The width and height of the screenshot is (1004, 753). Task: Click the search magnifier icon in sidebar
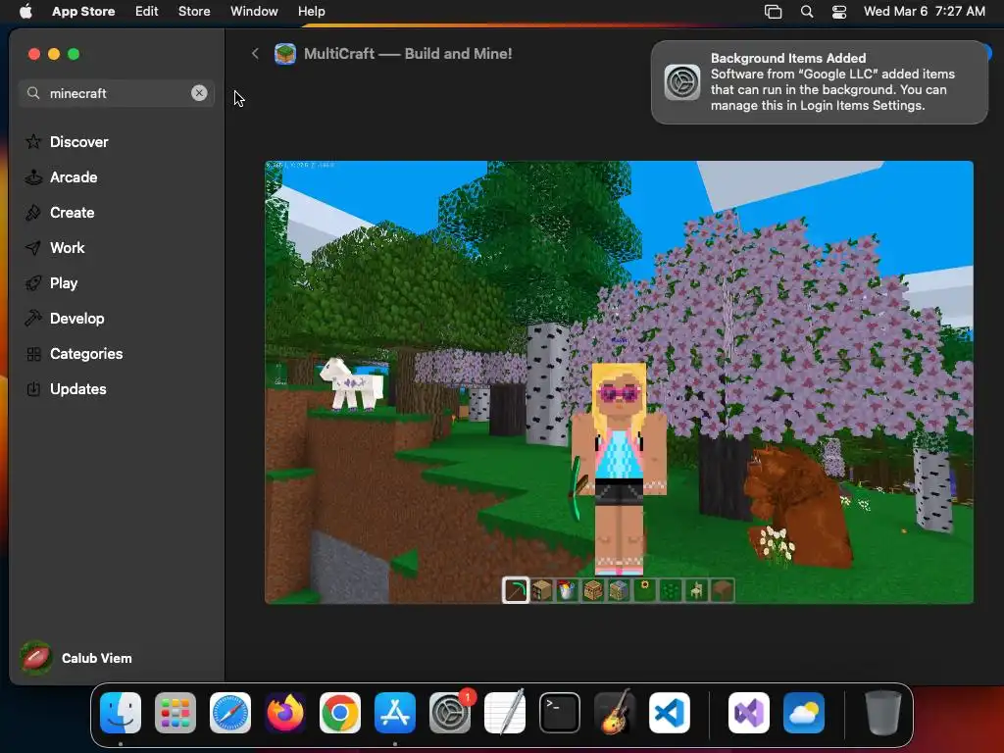coord(33,93)
